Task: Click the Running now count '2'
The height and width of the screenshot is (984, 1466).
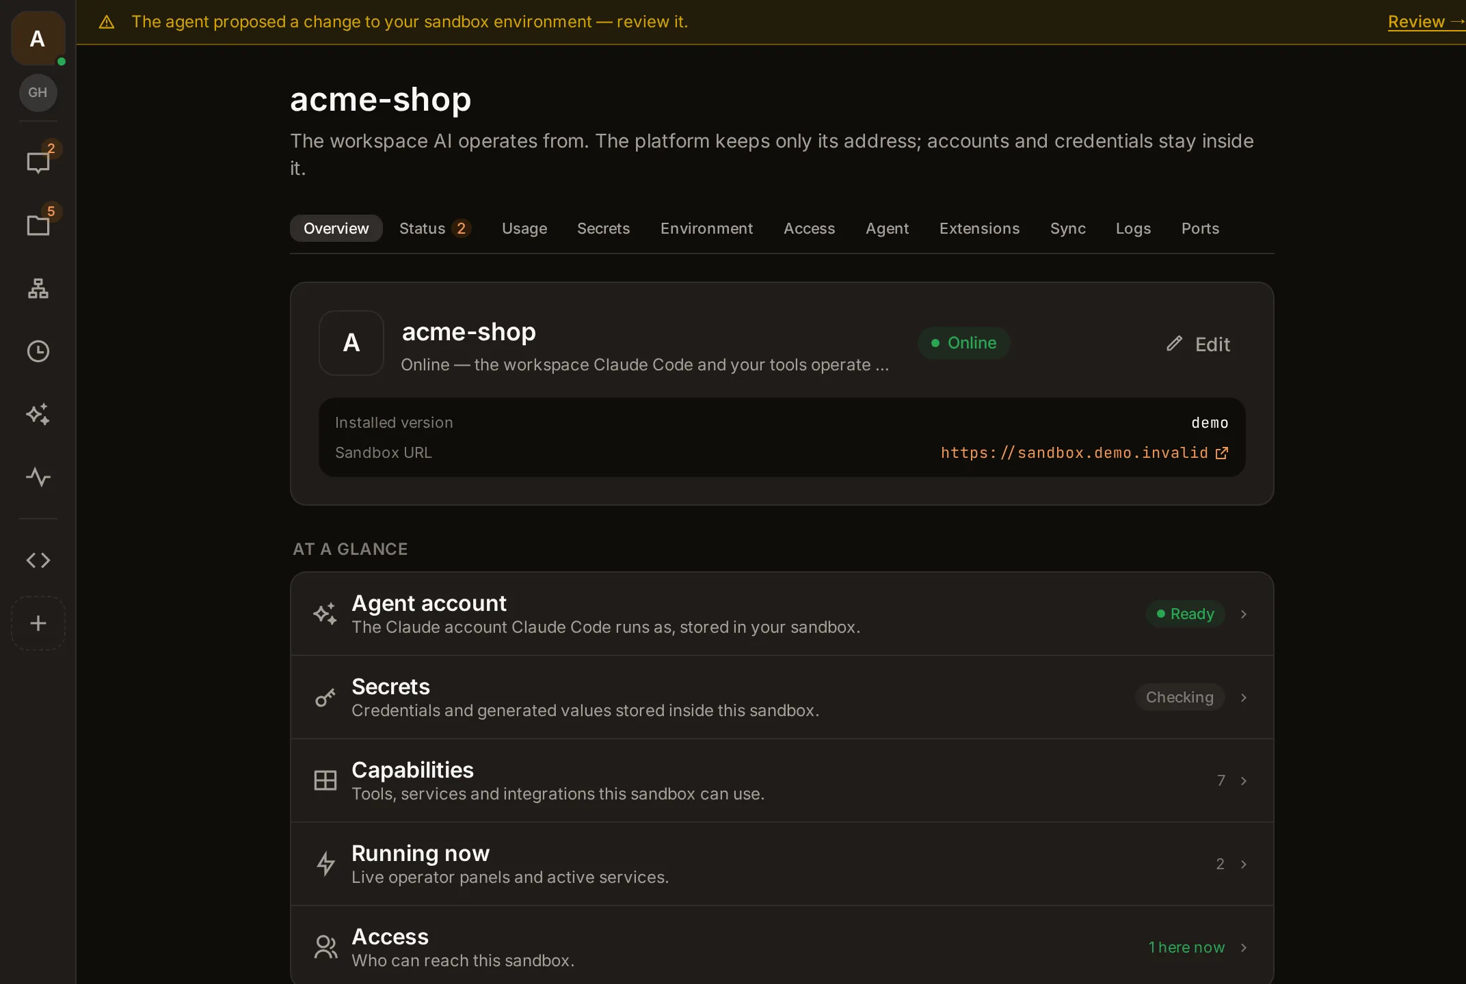Action: point(1220,864)
